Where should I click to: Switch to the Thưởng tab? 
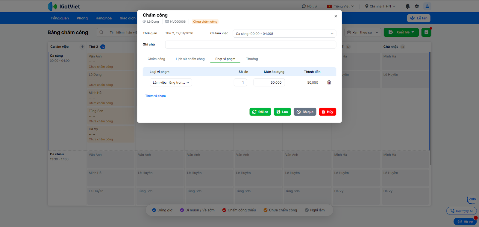point(252,59)
